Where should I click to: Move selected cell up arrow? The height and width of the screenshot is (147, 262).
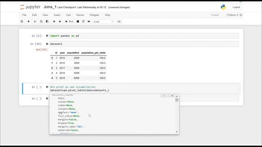click(x=54, y=22)
